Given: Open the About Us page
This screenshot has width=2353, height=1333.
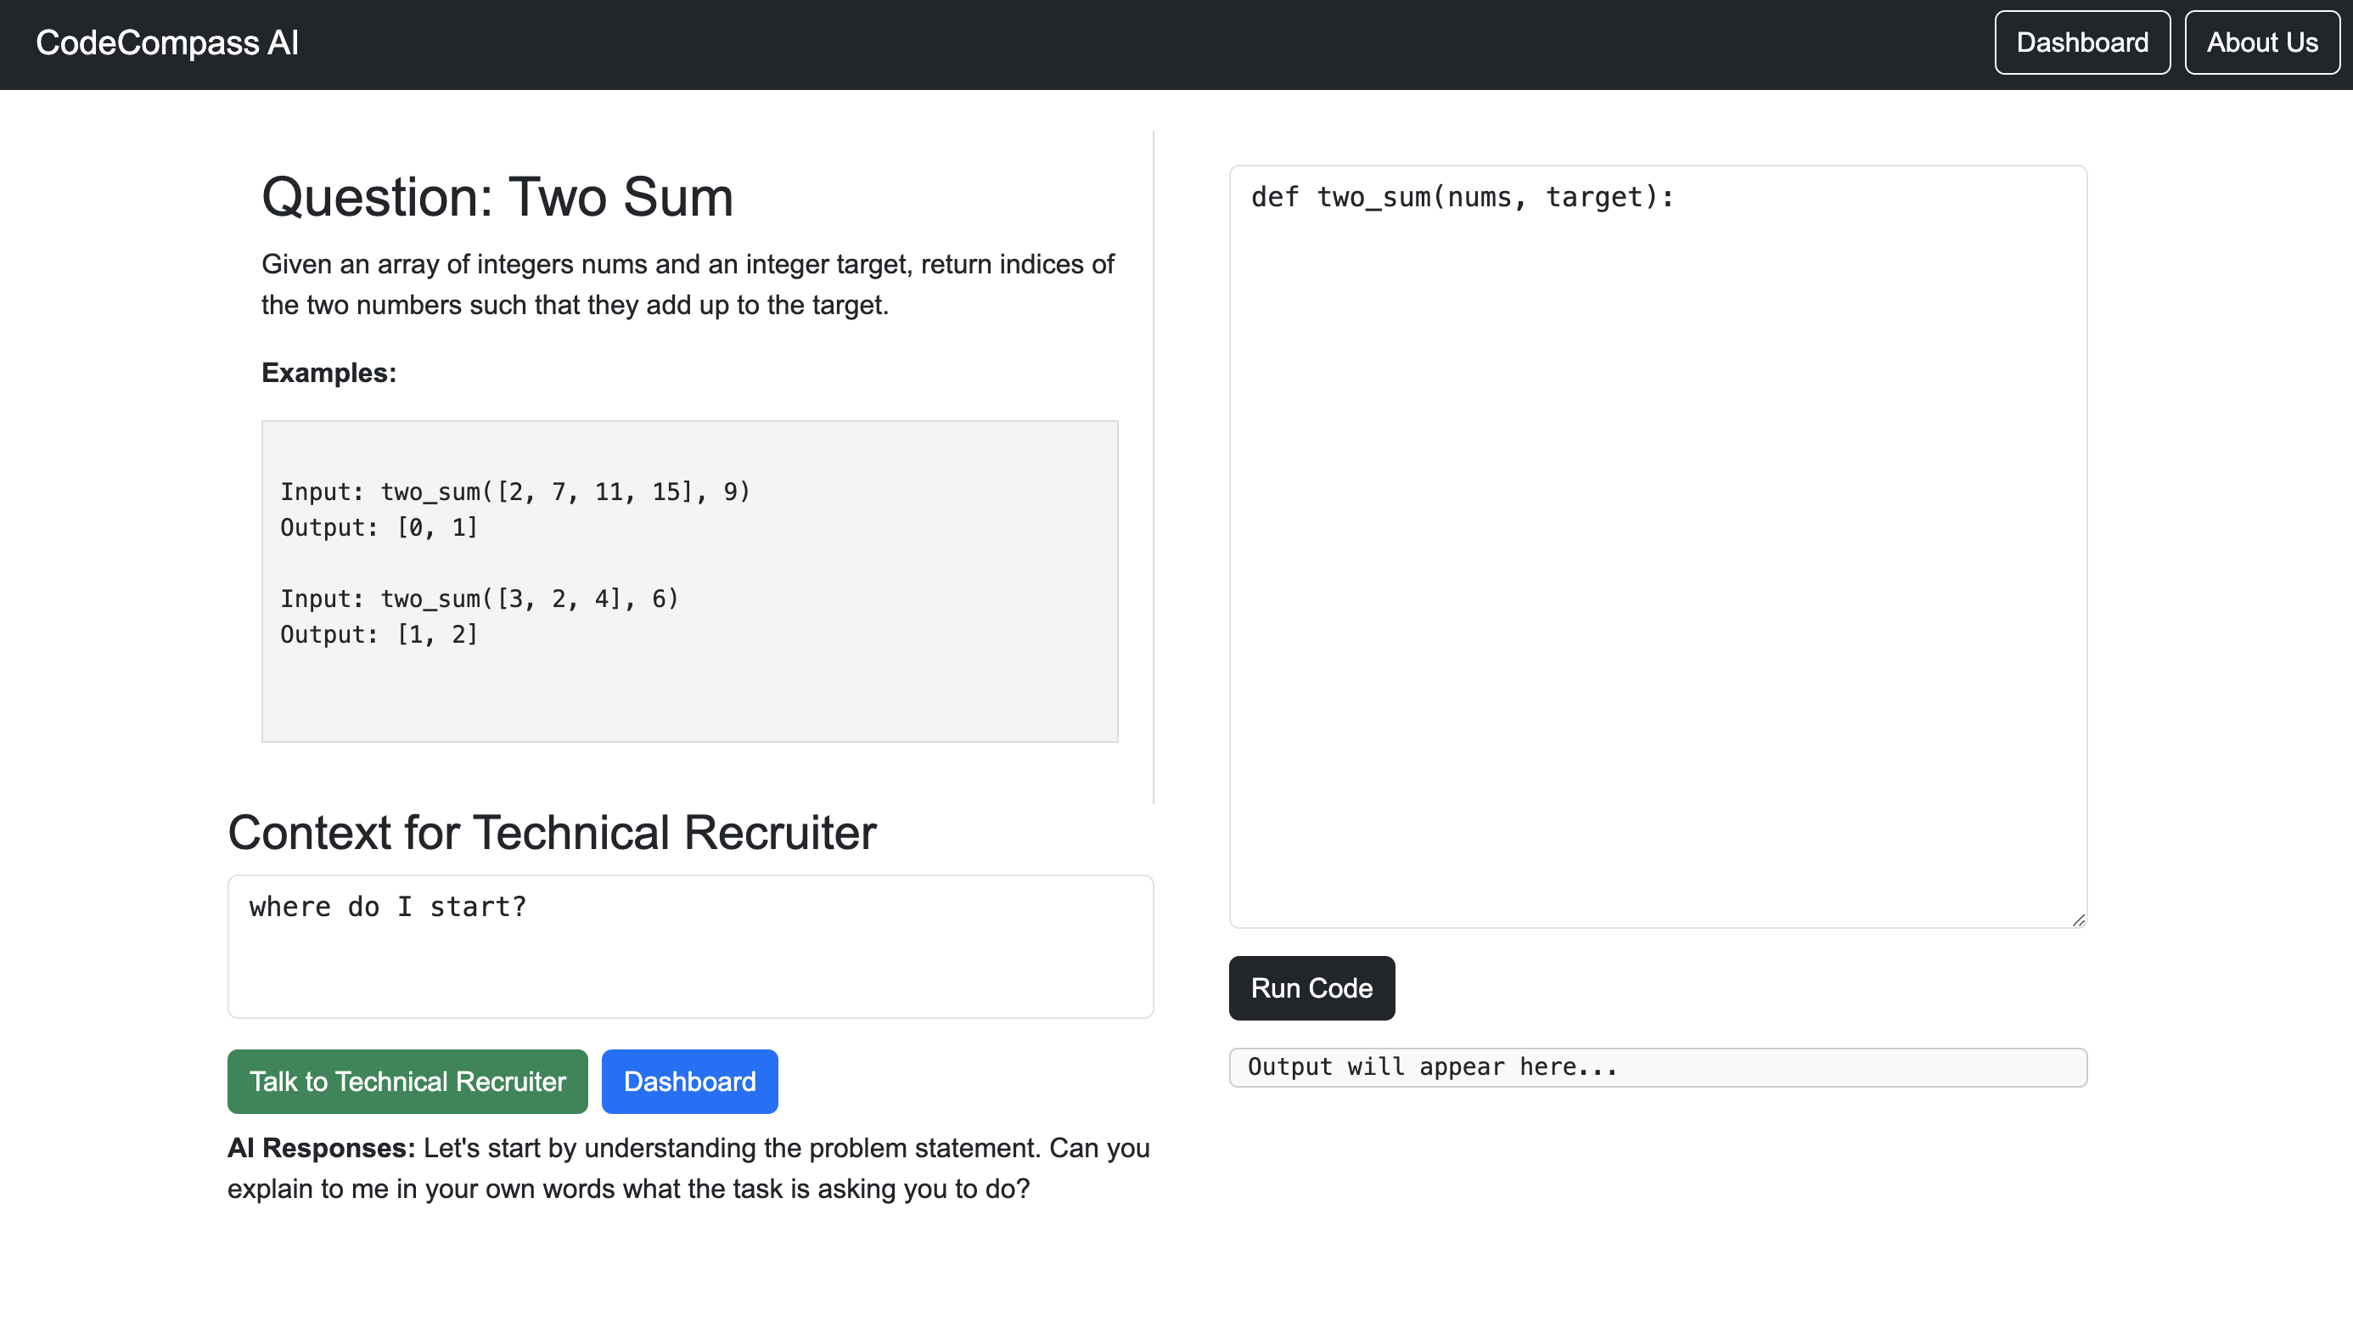Looking at the screenshot, I should click(x=2260, y=43).
